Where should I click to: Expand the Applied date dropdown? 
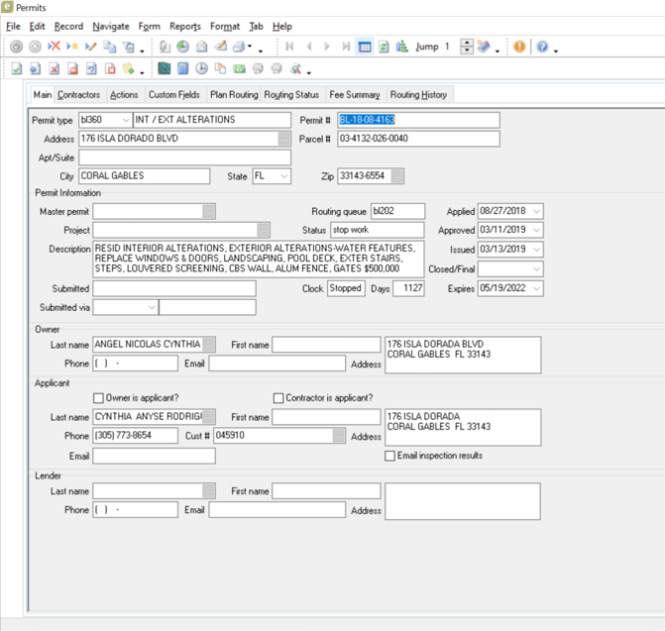[x=535, y=211]
